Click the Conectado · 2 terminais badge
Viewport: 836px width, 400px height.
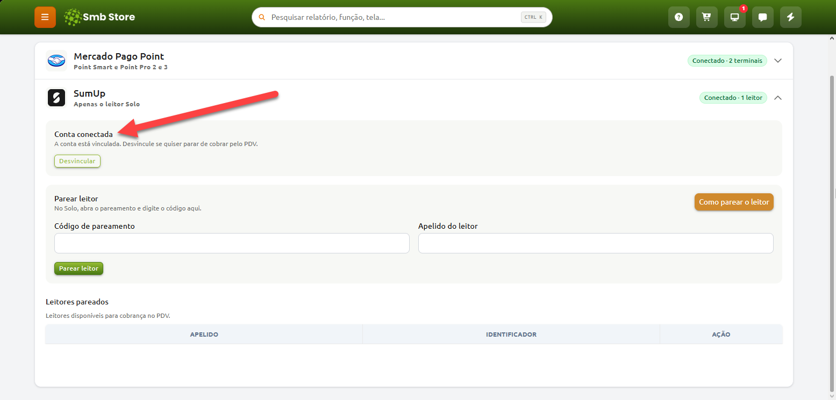pyautogui.click(x=727, y=61)
